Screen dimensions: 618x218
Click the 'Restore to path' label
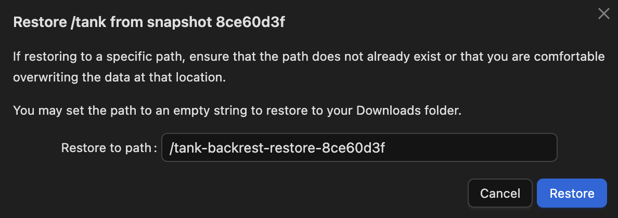106,148
